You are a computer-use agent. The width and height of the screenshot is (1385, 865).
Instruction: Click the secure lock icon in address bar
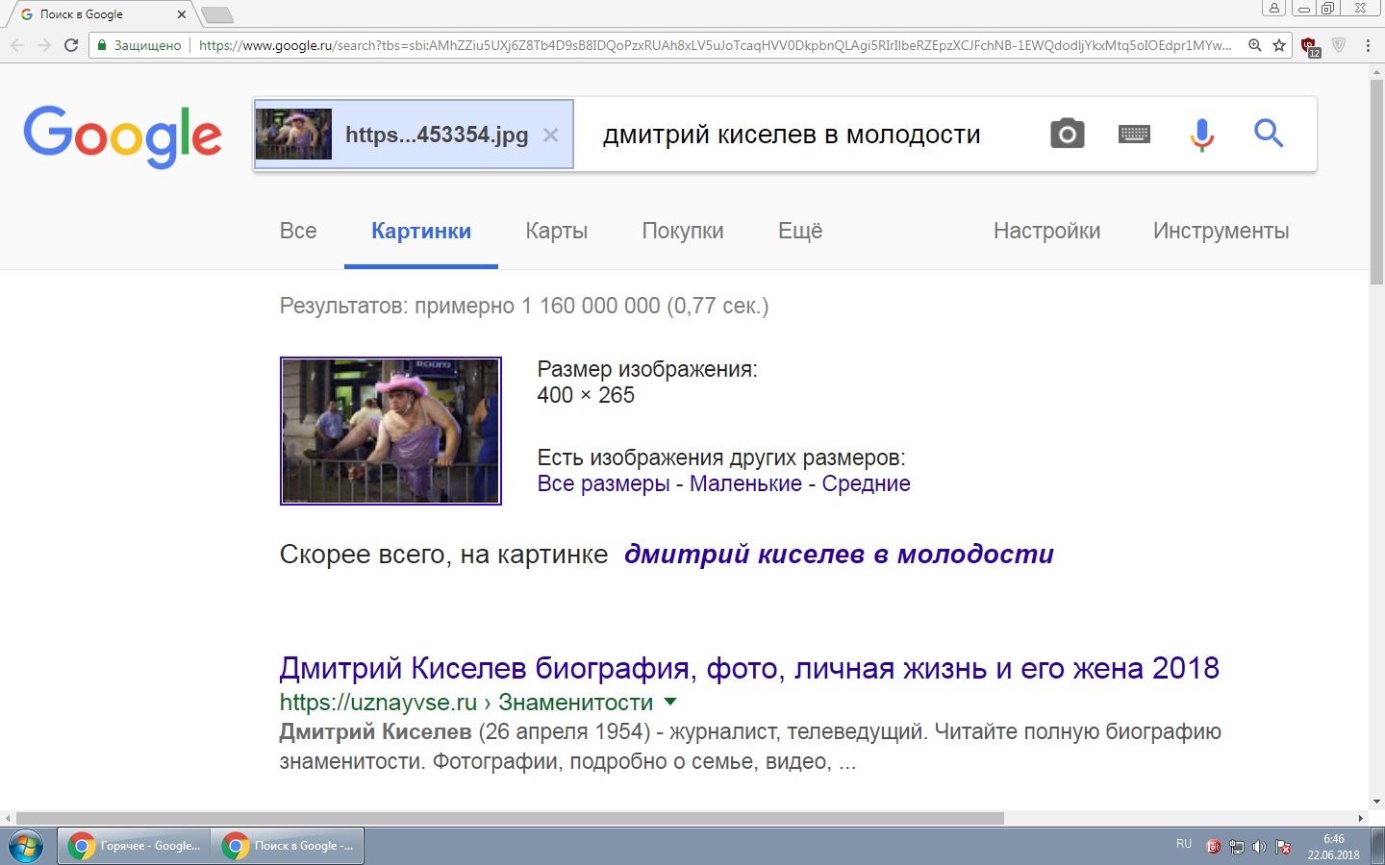pos(102,45)
